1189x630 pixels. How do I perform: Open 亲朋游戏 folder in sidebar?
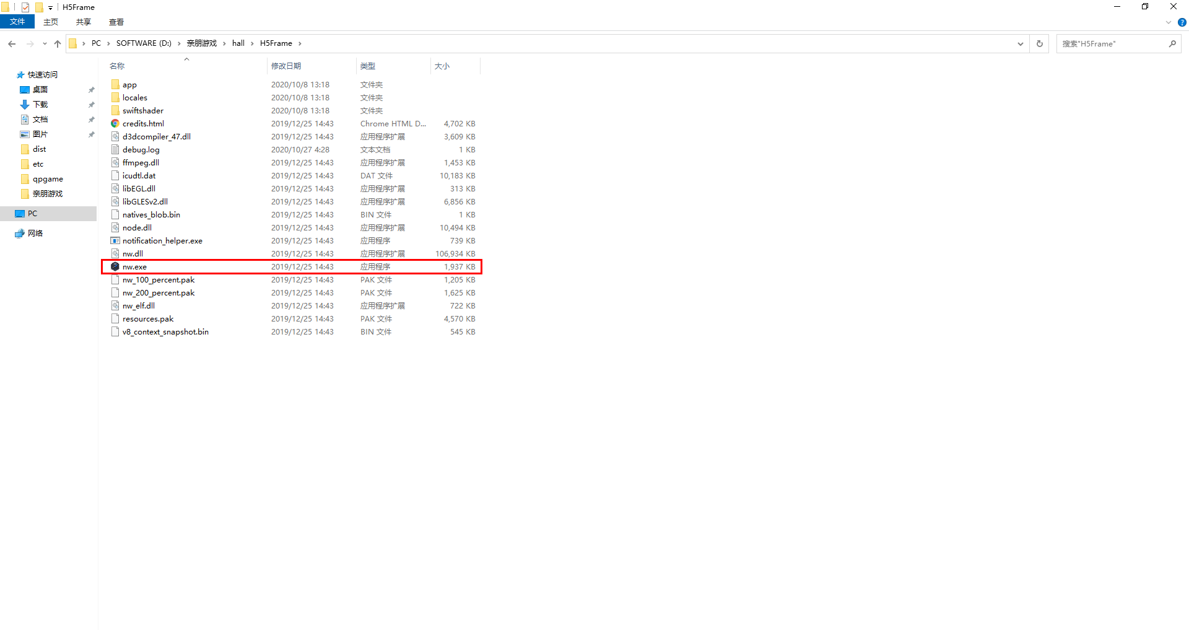[41, 193]
